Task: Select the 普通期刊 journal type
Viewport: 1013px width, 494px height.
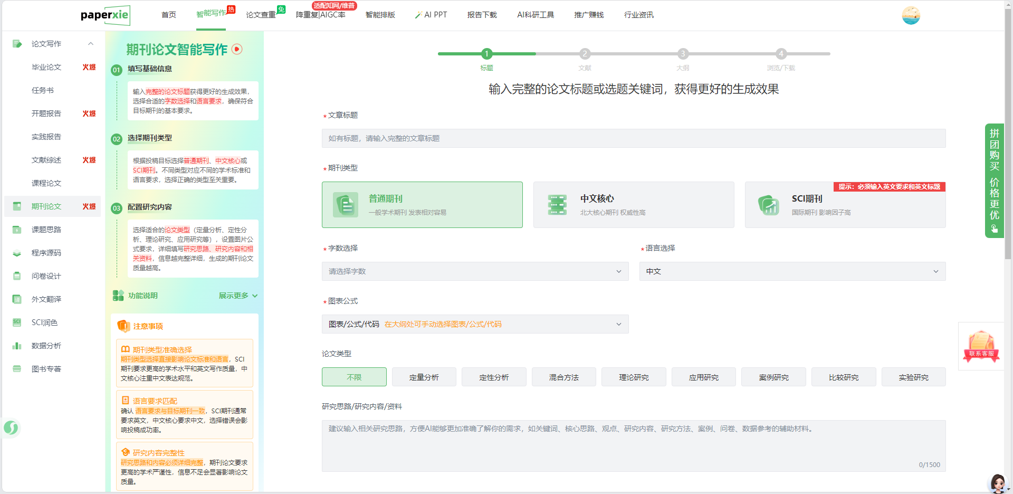Action: click(422, 205)
